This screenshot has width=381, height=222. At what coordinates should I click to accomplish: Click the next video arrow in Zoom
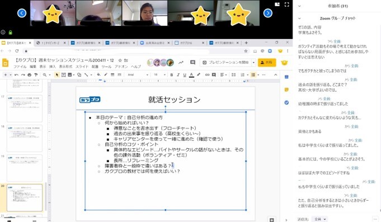(x=268, y=13)
